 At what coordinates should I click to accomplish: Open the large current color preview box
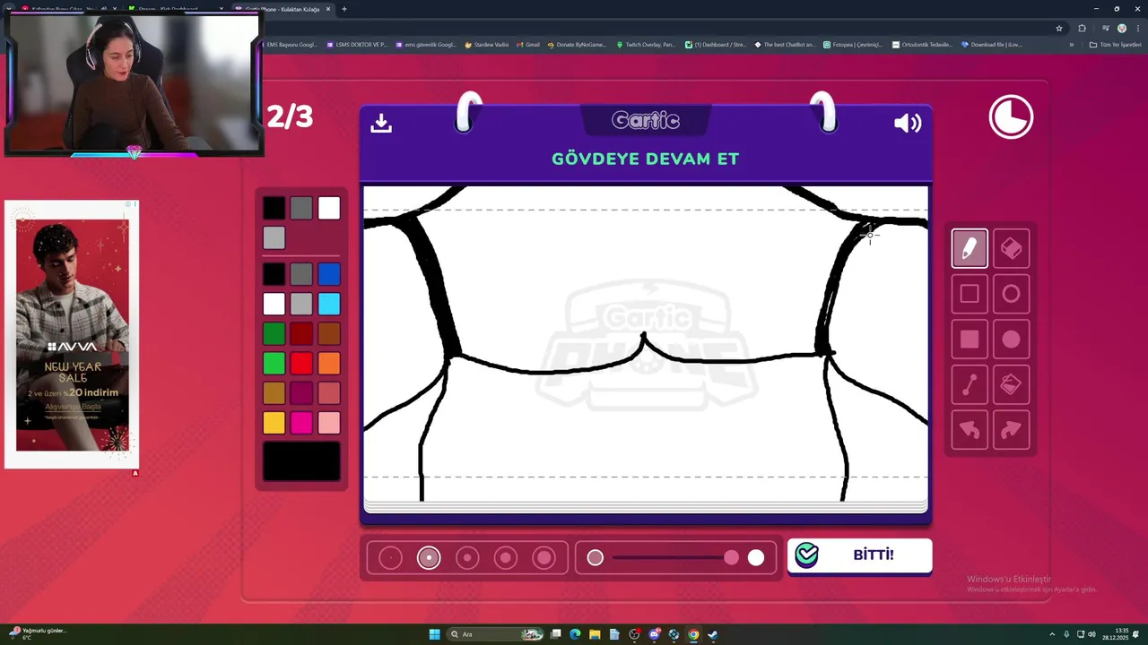tap(301, 461)
